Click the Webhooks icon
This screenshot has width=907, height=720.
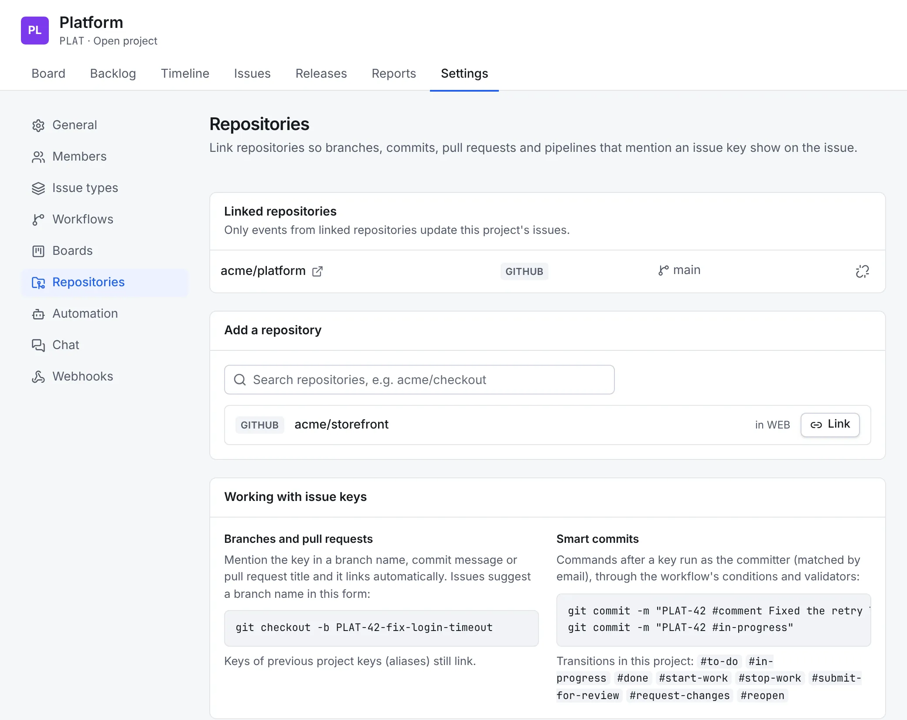38,377
